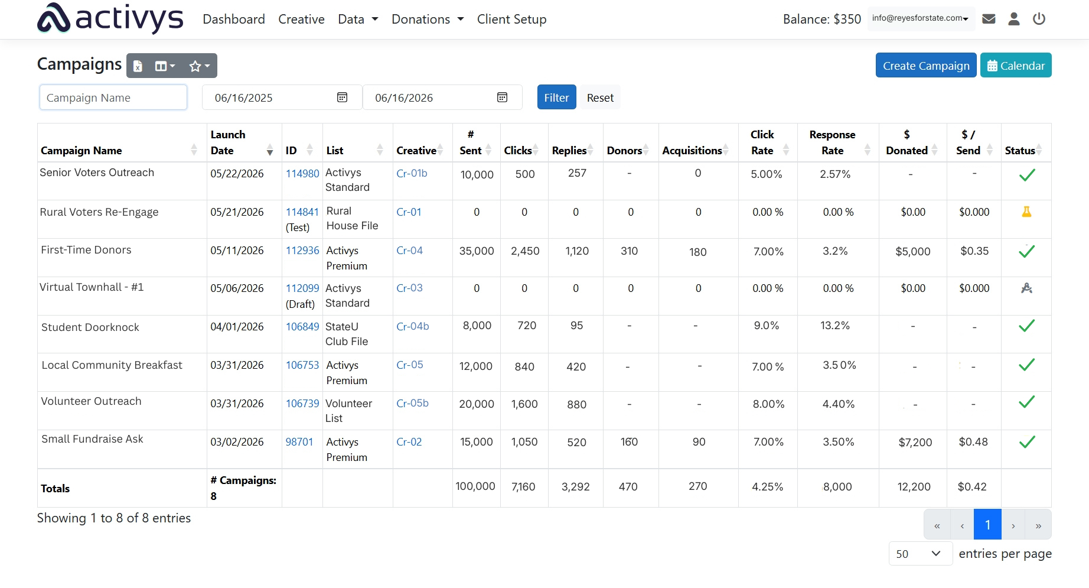Screen dimensions: 1089x588
Task: Sort table by Launch Date column
Action: (x=244, y=143)
